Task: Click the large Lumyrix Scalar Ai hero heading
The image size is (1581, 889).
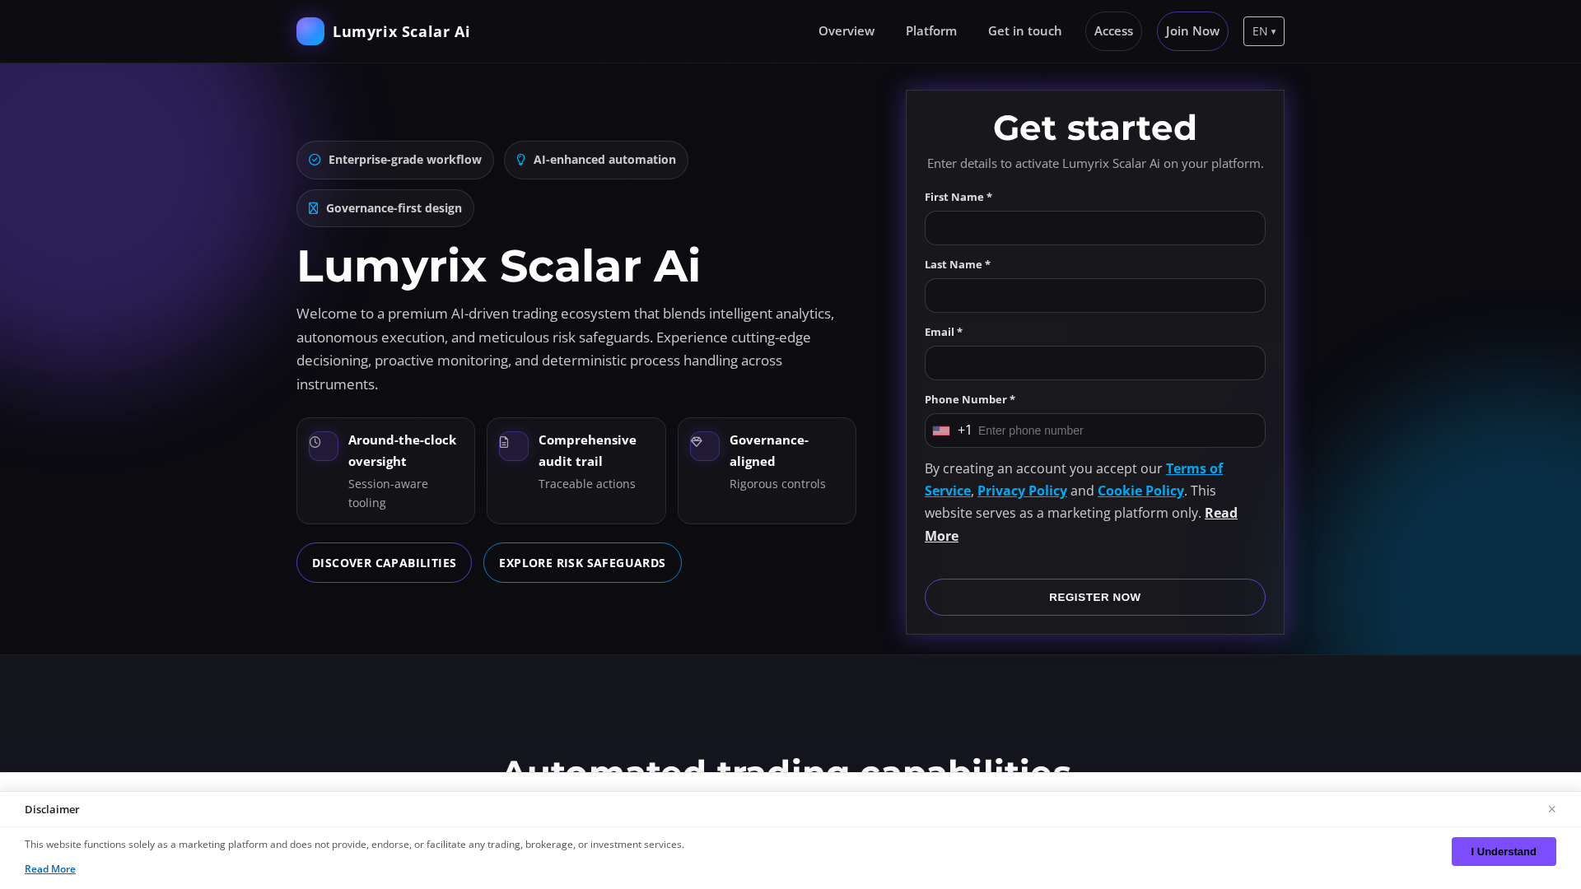Action: [x=498, y=266]
